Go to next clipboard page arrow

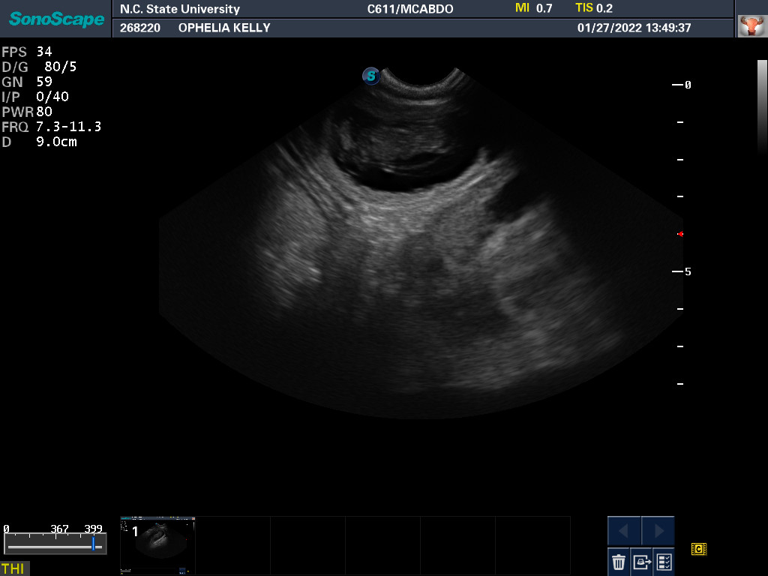click(658, 531)
